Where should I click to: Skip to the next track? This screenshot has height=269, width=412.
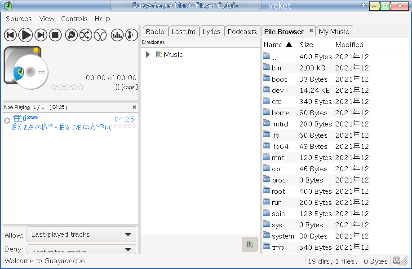point(41,35)
